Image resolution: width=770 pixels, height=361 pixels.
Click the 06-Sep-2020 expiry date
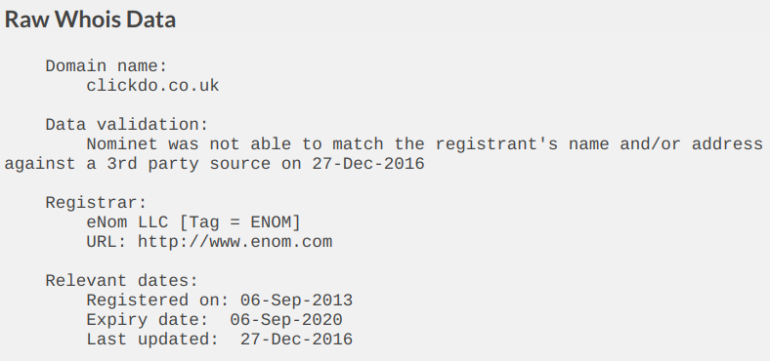(x=285, y=320)
